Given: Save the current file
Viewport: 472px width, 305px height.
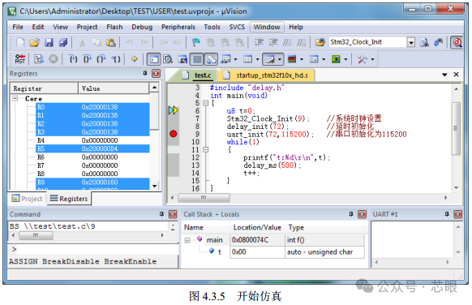Looking at the screenshot, I should click(x=49, y=42).
